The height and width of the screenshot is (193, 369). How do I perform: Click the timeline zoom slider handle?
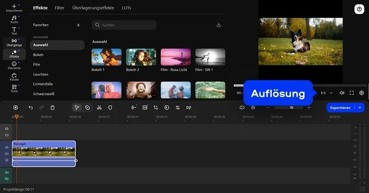291,107
